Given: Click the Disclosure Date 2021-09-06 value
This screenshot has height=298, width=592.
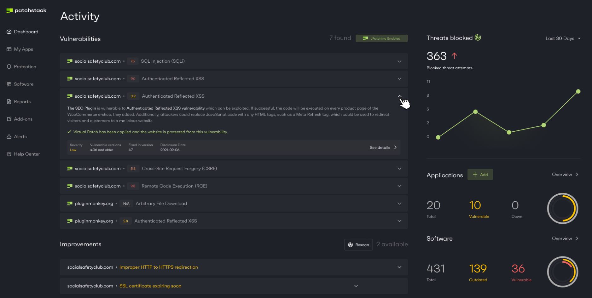Looking at the screenshot, I should pyautogui.click(x=170, y=150).
